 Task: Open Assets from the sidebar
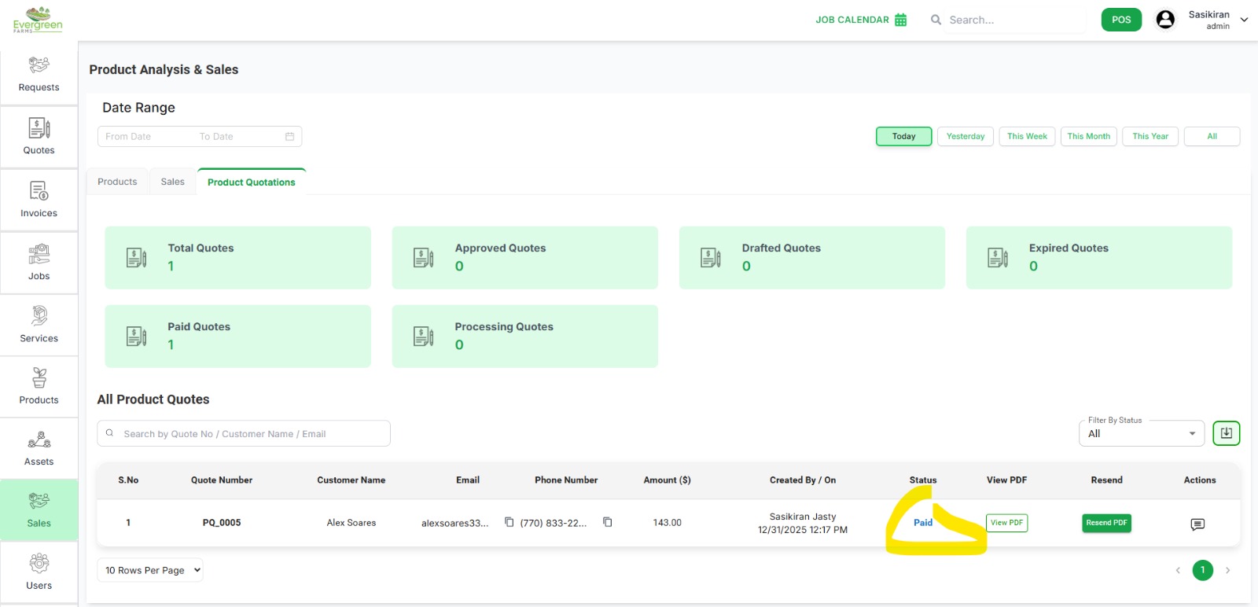click(x=39, y=448)
